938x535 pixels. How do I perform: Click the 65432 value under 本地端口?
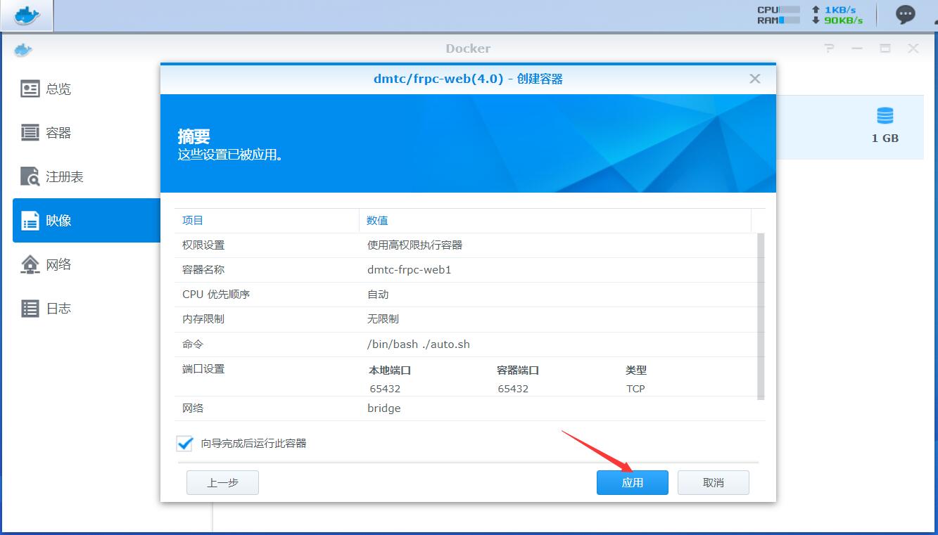pyautogui.click(x=385, y=388)
